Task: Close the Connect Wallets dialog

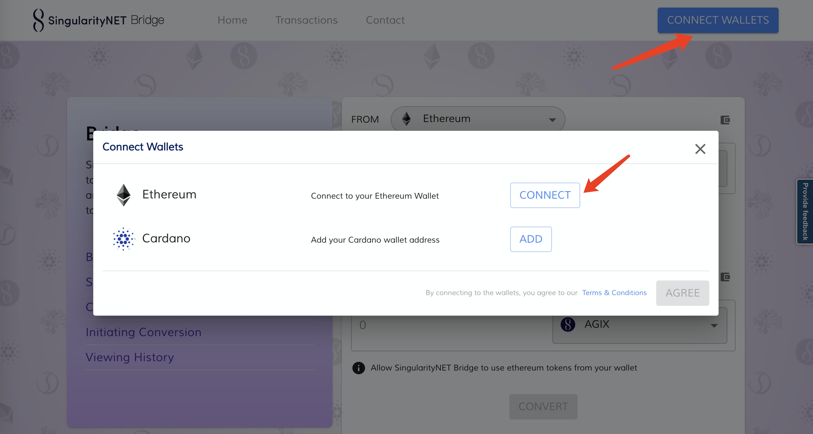Action: (700, 149)
